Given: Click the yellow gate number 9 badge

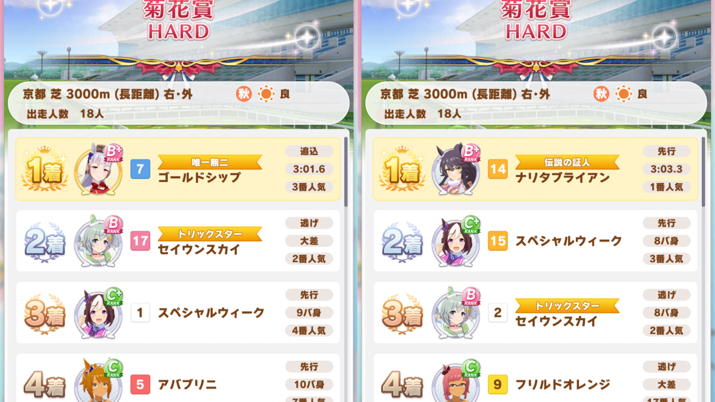Looking at the screenshot, I should coord(498,384).
